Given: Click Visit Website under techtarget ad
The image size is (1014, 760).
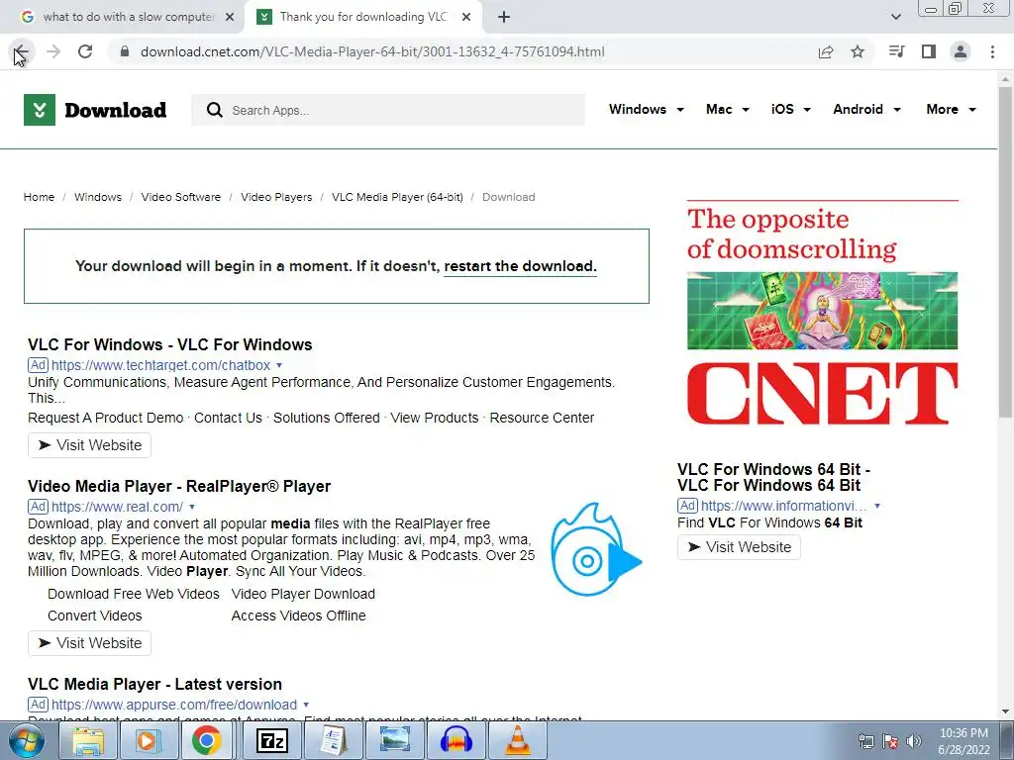Looking at the screenshot, I should click(89, 445).
